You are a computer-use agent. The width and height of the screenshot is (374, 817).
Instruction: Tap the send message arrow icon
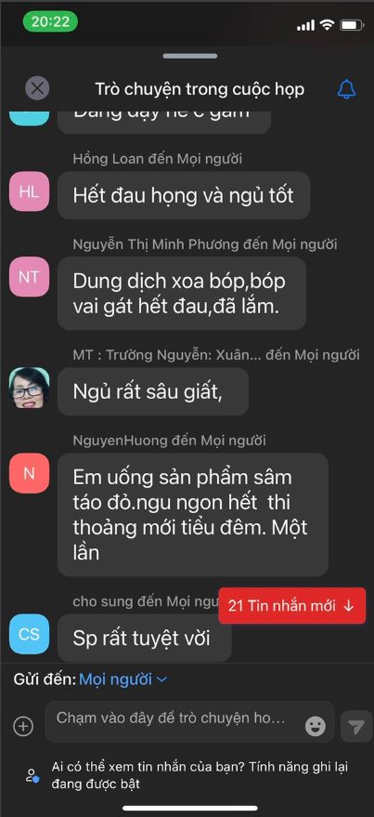pos(356,726)
